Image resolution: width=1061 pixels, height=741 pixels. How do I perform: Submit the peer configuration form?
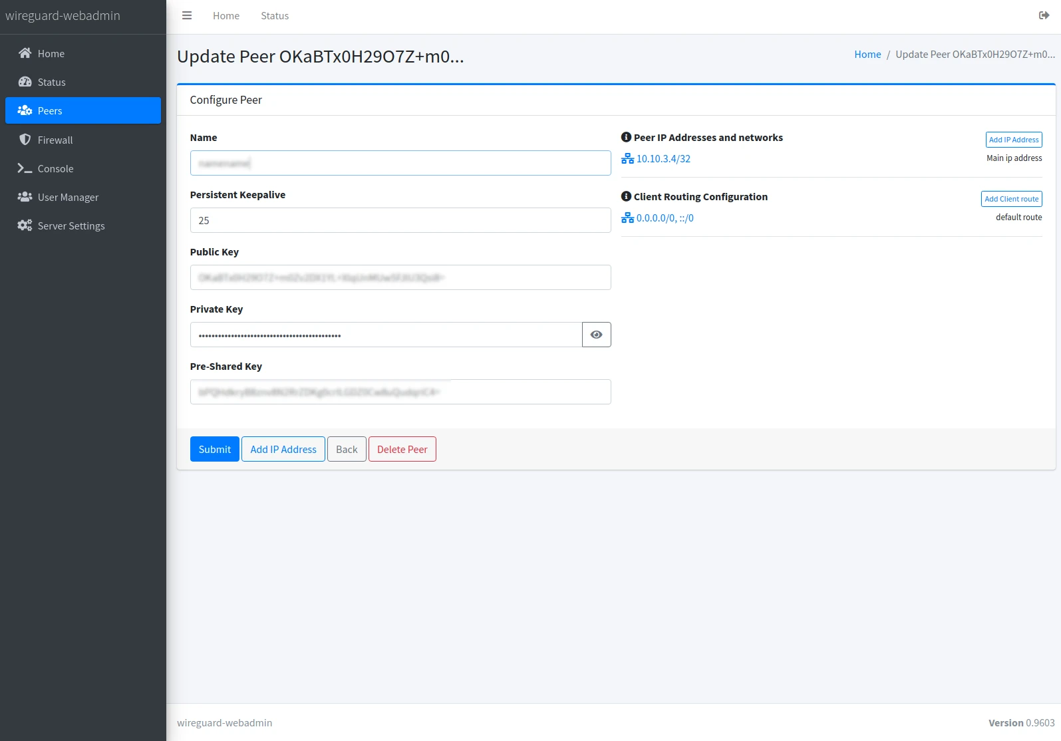pos(214,449)
